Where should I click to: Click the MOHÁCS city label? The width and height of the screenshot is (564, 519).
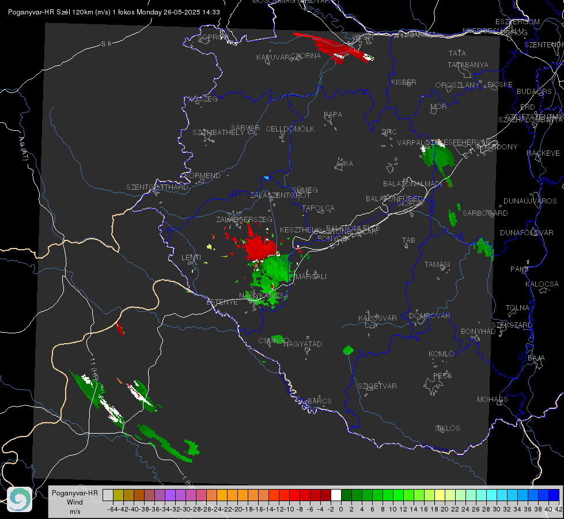point(492,400)
